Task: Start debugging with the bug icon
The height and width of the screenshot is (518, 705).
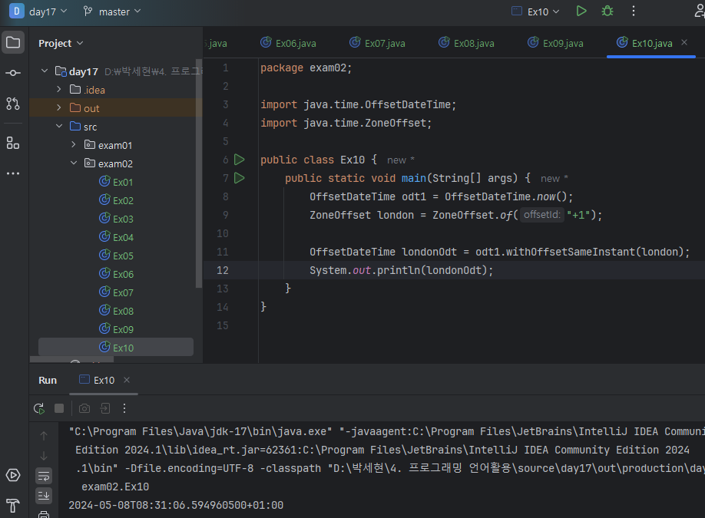Action: (x=607, y=12)
